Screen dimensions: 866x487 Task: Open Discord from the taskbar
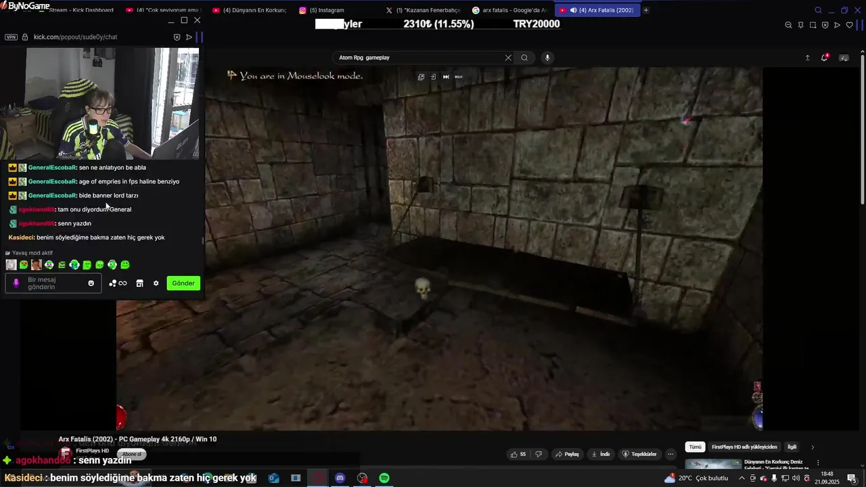340,478
